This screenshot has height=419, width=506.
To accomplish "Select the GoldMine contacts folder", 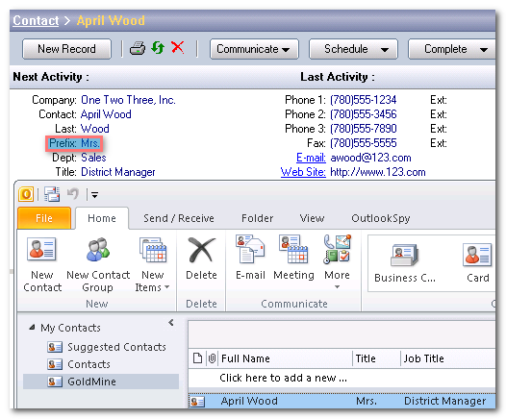I will click(101, 382).
